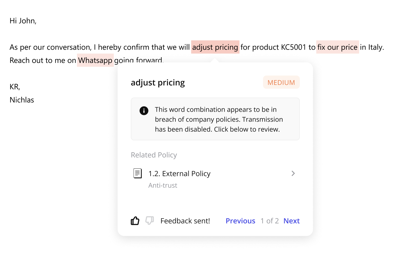Toggle the highlighted phrase adjust pricing
This screenshot has width=411, height=271.
click(215, 47)
